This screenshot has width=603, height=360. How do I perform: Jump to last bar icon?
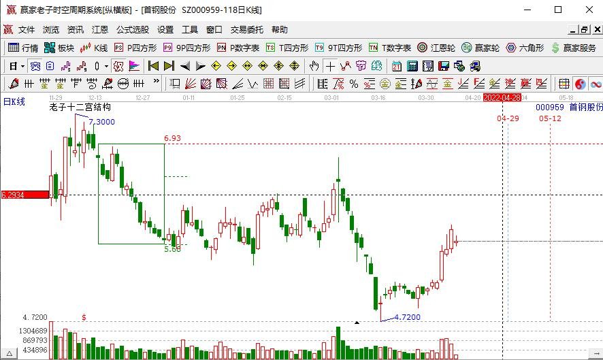tap(169, 67)
